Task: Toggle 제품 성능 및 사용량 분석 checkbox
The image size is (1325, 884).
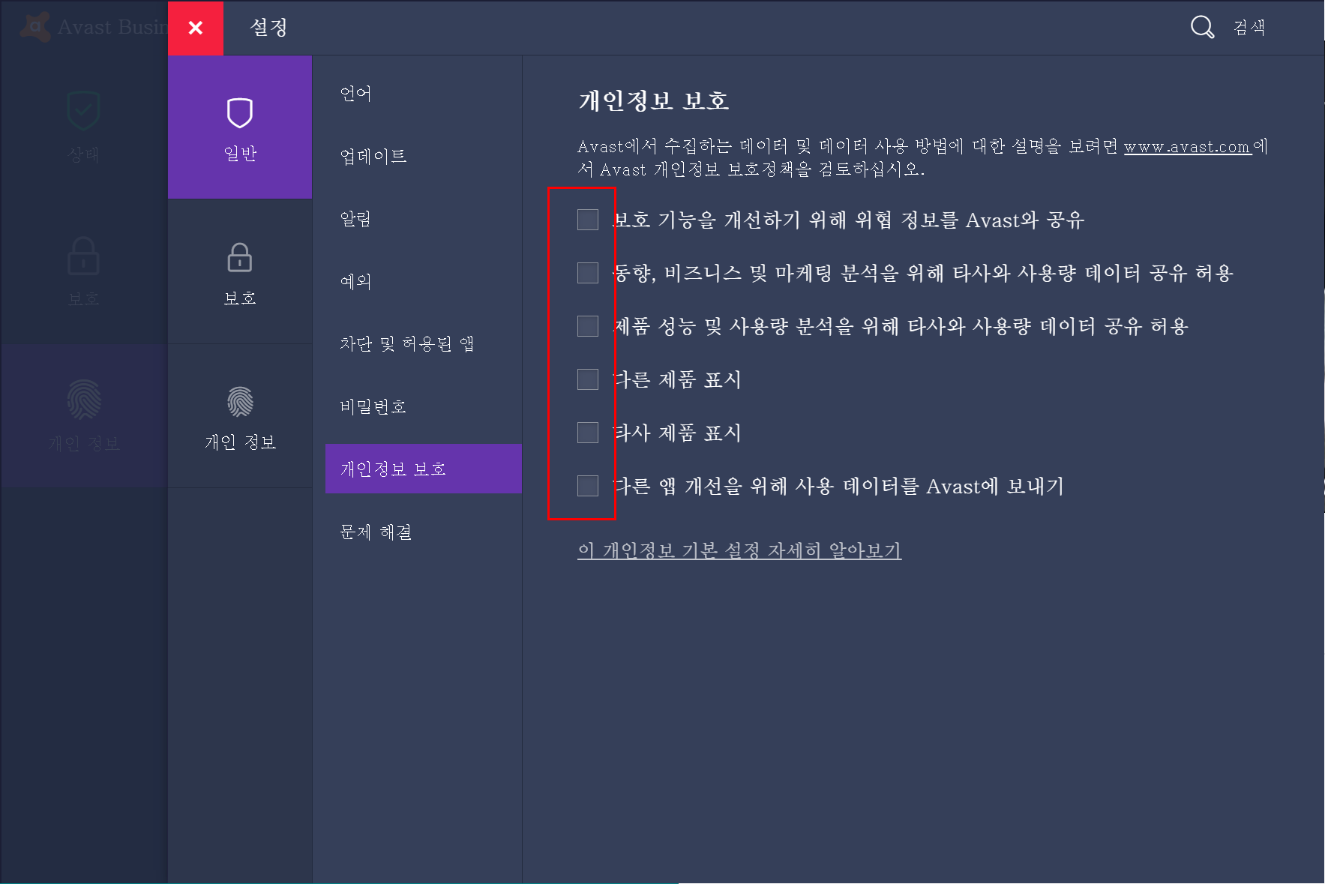Action: tap(588, 326)
